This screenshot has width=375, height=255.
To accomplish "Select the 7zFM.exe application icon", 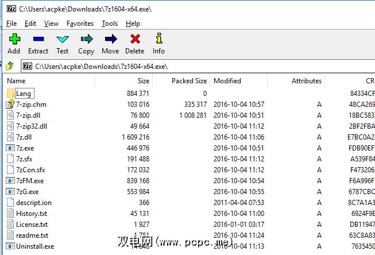I will point(10,181).
